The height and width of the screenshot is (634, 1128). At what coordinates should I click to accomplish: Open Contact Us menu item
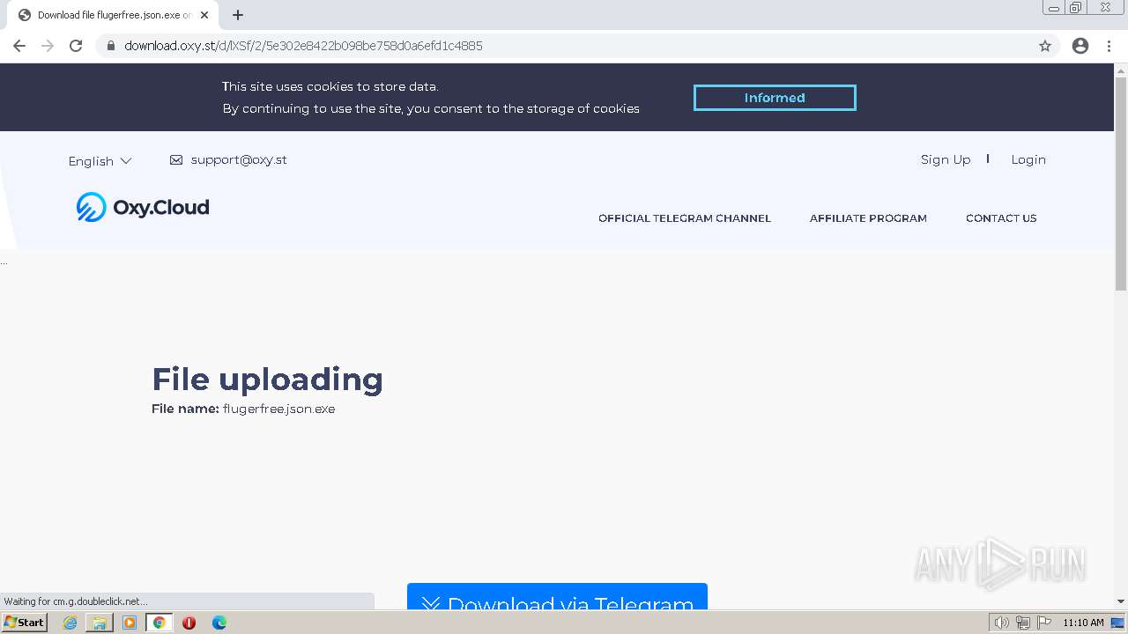coord(1001,218)
